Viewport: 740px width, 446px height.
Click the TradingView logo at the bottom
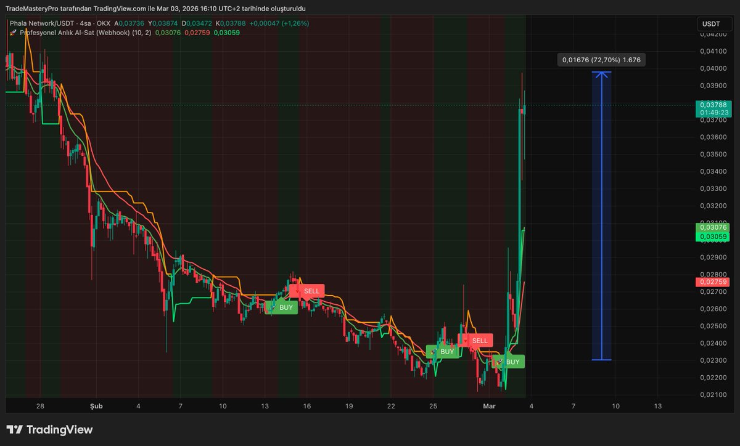pos(49,429)
